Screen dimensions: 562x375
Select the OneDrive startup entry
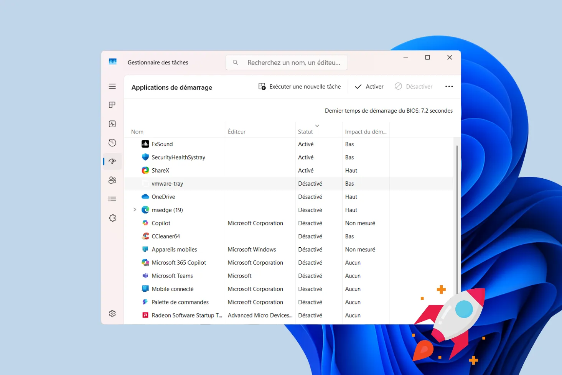163,197
